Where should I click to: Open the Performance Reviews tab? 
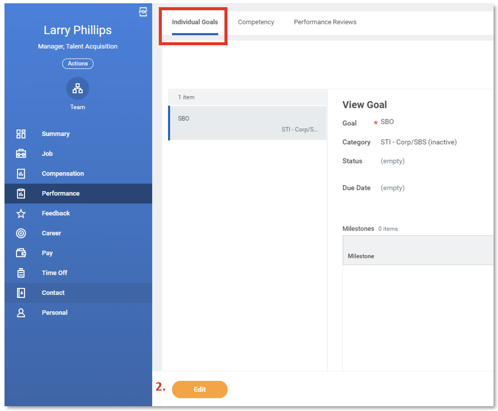(325, 22)
